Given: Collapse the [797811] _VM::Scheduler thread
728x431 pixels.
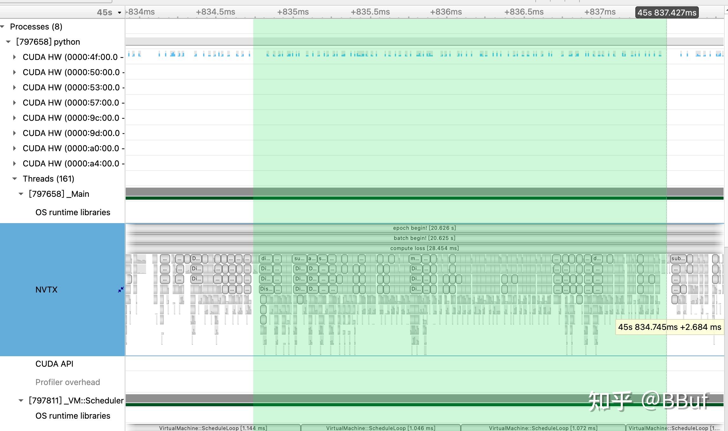Looking at the screenshot, I should click(21, 401).
